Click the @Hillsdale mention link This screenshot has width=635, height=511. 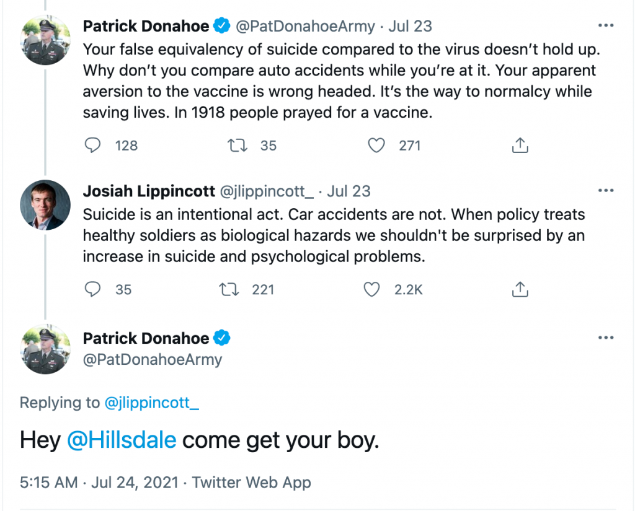122,440
